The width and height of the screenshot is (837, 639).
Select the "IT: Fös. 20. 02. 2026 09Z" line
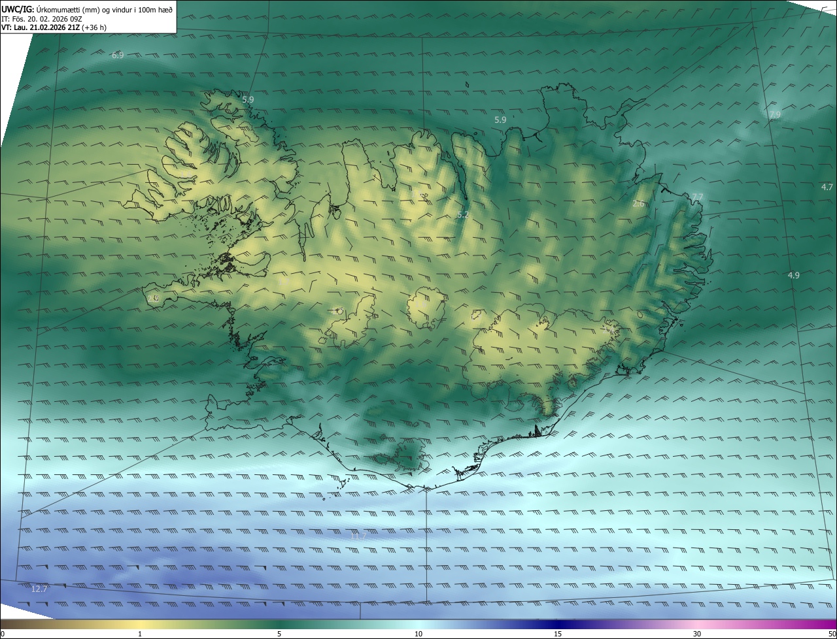[x=42, y=18]
